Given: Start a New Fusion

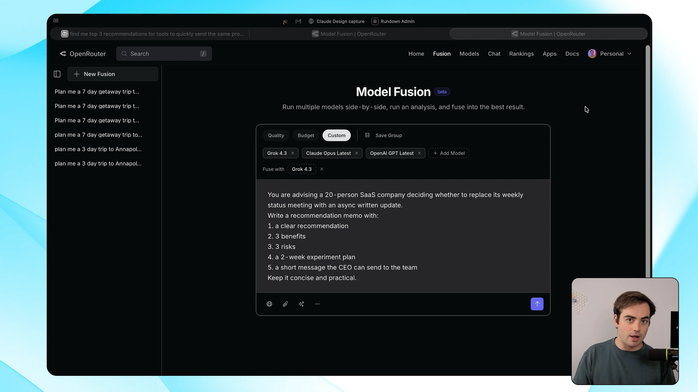Looking at the screenshot, I should (113, 74).
